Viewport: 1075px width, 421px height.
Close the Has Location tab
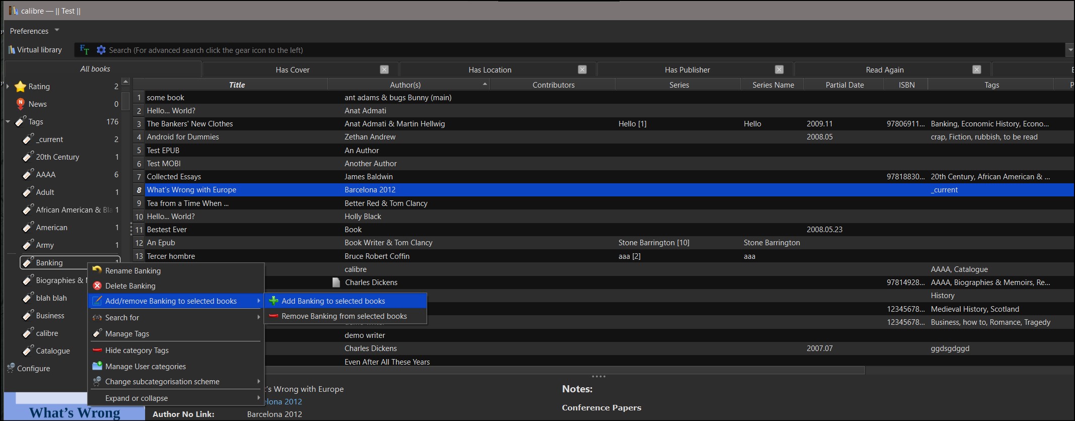[x=582, y=69]
